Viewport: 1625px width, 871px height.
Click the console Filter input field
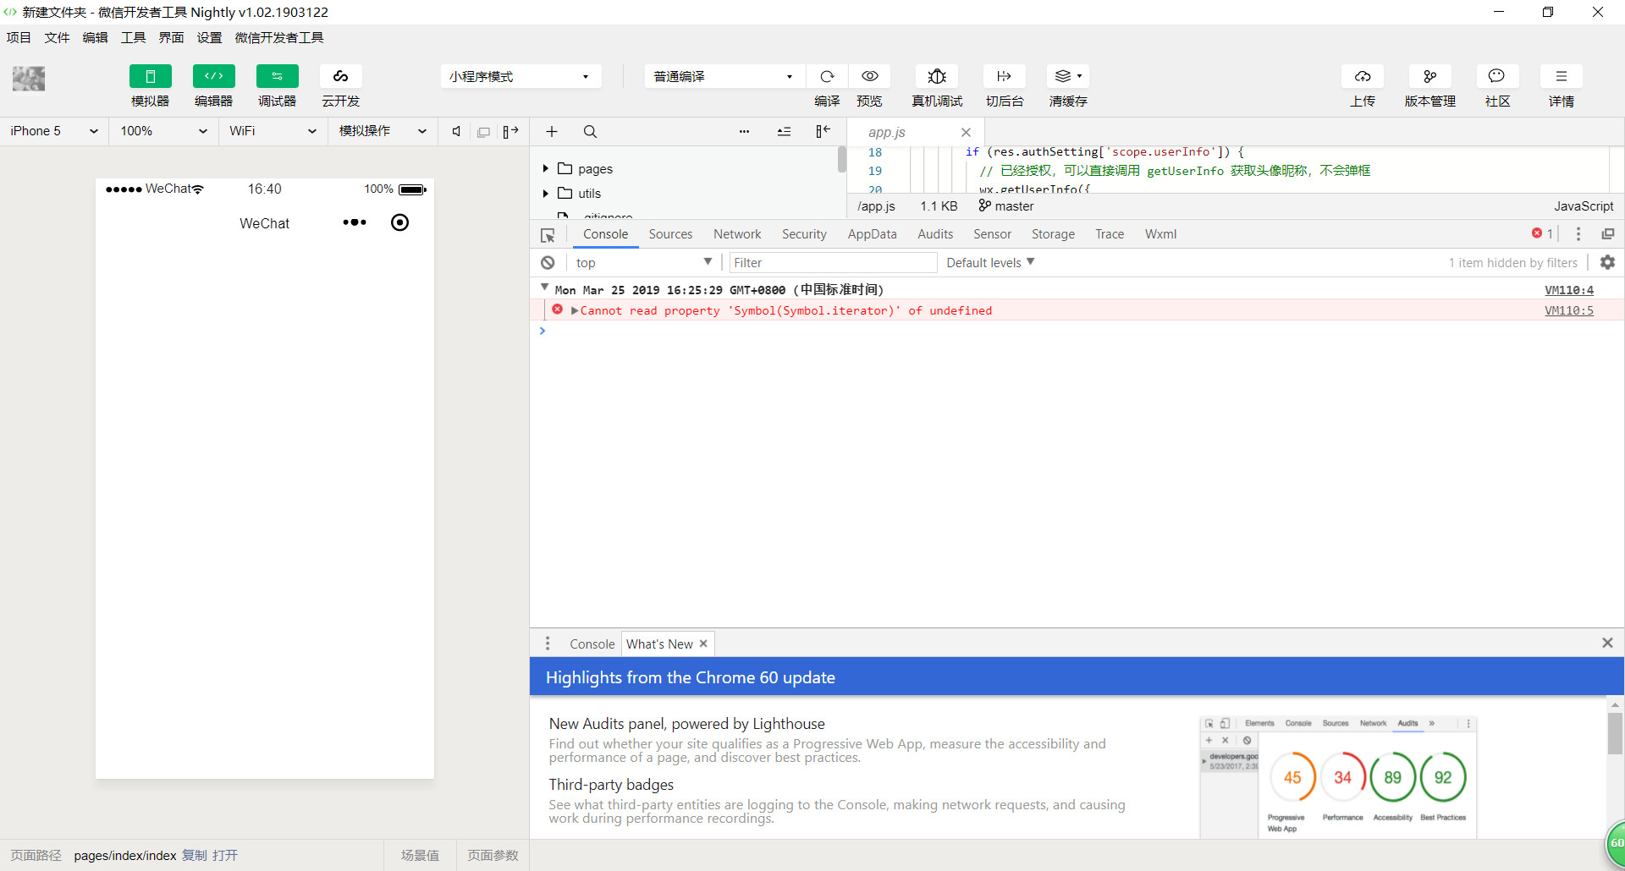833,263
